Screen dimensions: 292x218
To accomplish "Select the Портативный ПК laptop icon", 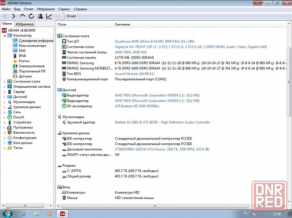I will point(15,71).
